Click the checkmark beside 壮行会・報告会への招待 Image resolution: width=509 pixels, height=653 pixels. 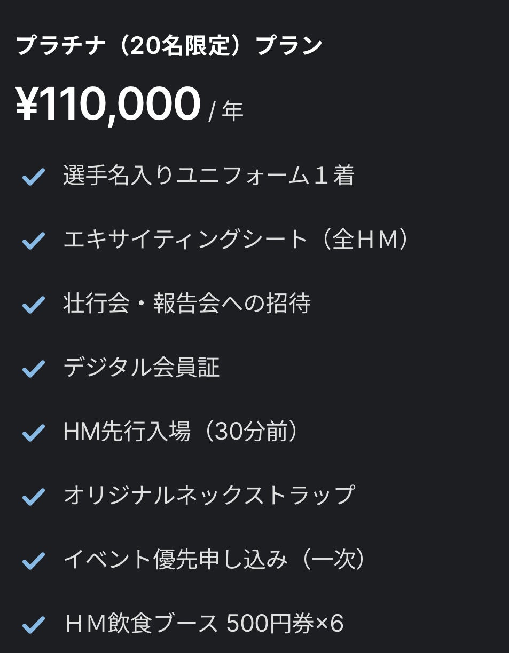click(33, 305)
